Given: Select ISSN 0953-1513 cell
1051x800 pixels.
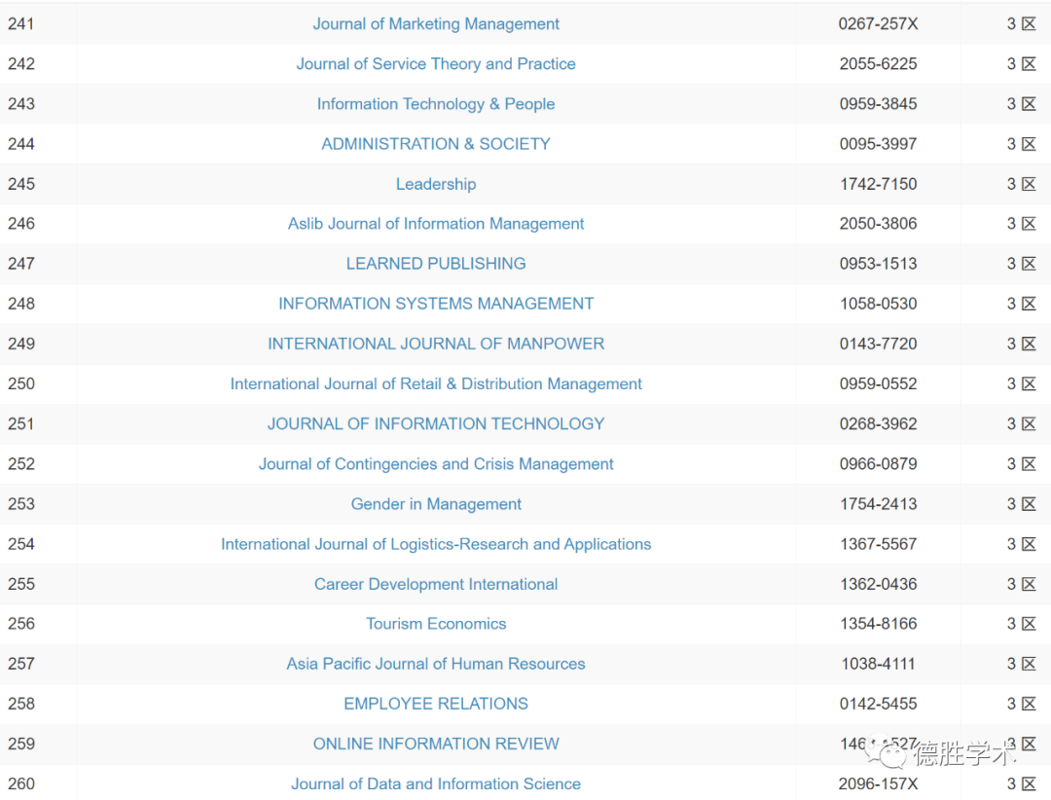Looking at the screenshot, I should click(x=878, y=264).
